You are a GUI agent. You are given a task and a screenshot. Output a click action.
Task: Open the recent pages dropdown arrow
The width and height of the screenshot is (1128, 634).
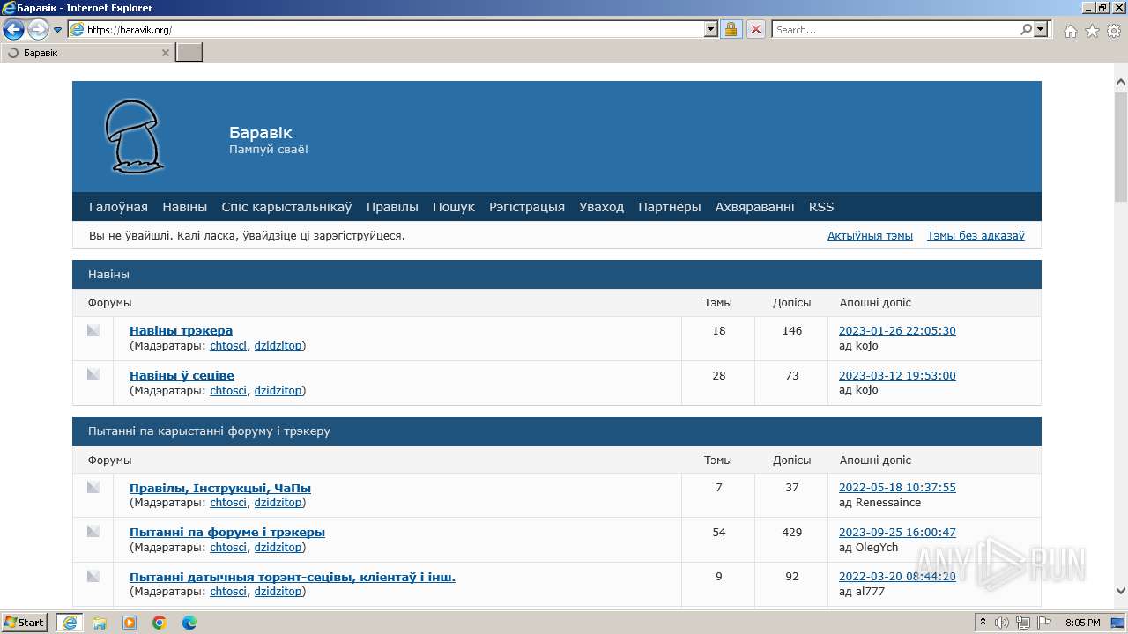(57, 30)
